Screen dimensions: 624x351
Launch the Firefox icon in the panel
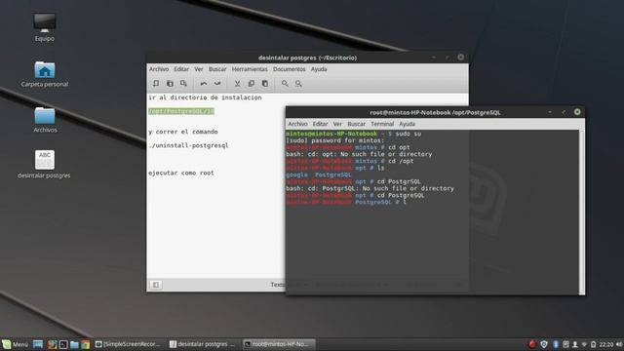[x=52, y=344]
